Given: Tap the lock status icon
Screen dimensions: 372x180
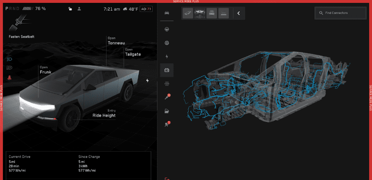Looking at the screenshot, I should pos(70,9).
